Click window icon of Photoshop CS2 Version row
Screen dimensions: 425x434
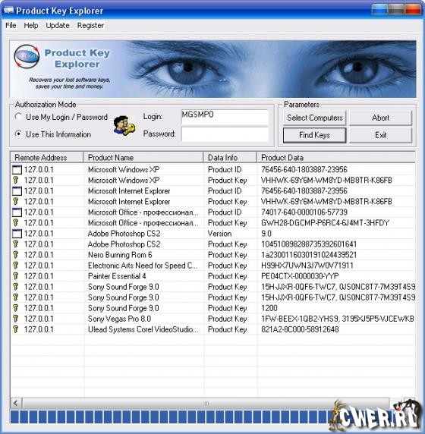pos(17,234)
